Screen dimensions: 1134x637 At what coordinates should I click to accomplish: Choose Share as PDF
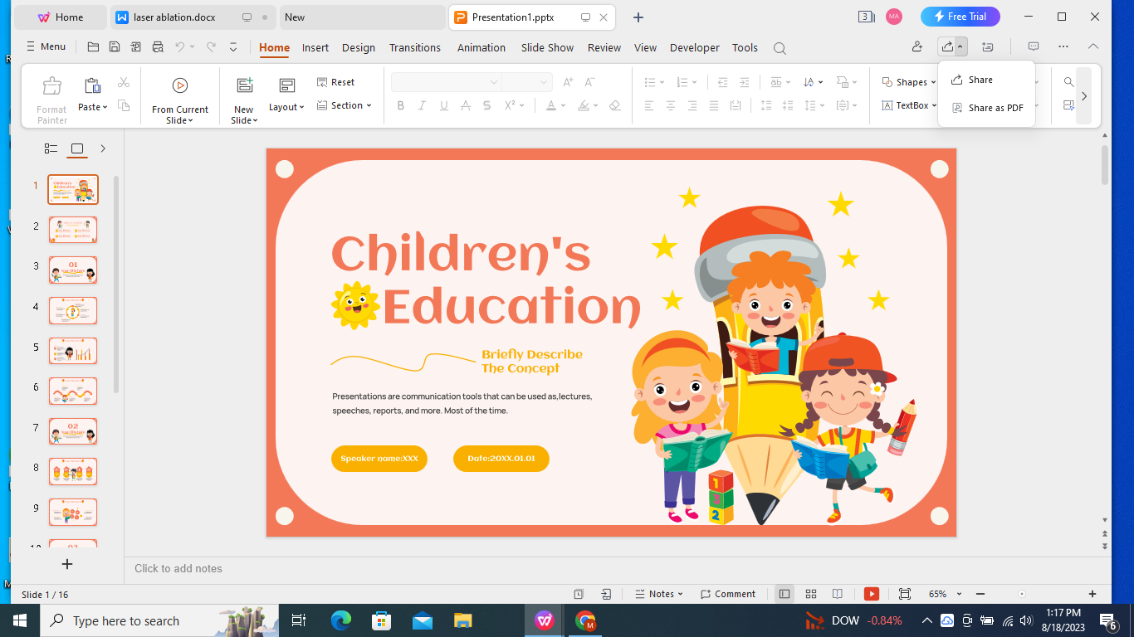(993, 107)
